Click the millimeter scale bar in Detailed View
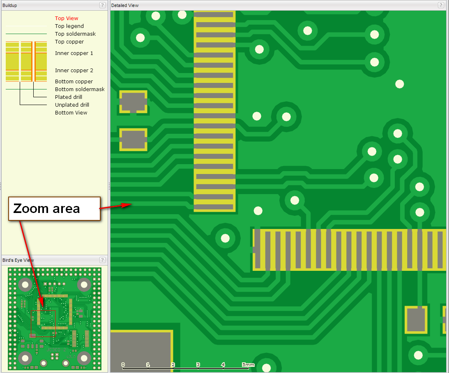The image size is (449, 373). point(185,366)
